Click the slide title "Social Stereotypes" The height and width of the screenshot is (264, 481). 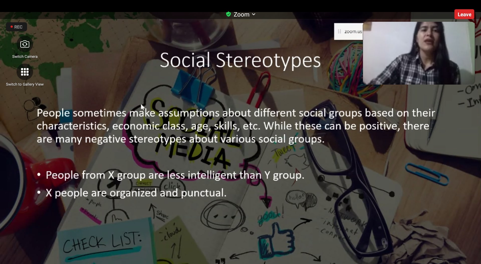click(x=240, y=60)
